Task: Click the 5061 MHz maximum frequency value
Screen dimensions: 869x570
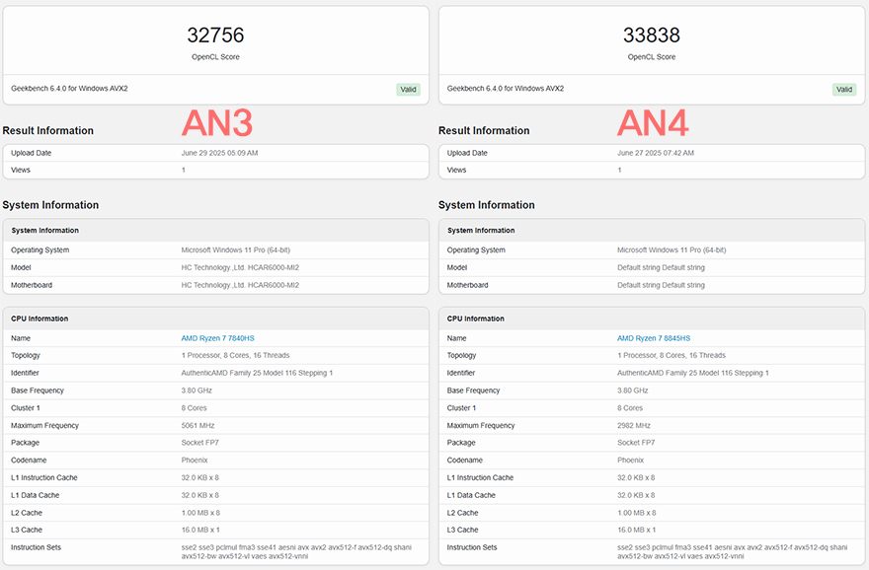Action: coord(197,426)
